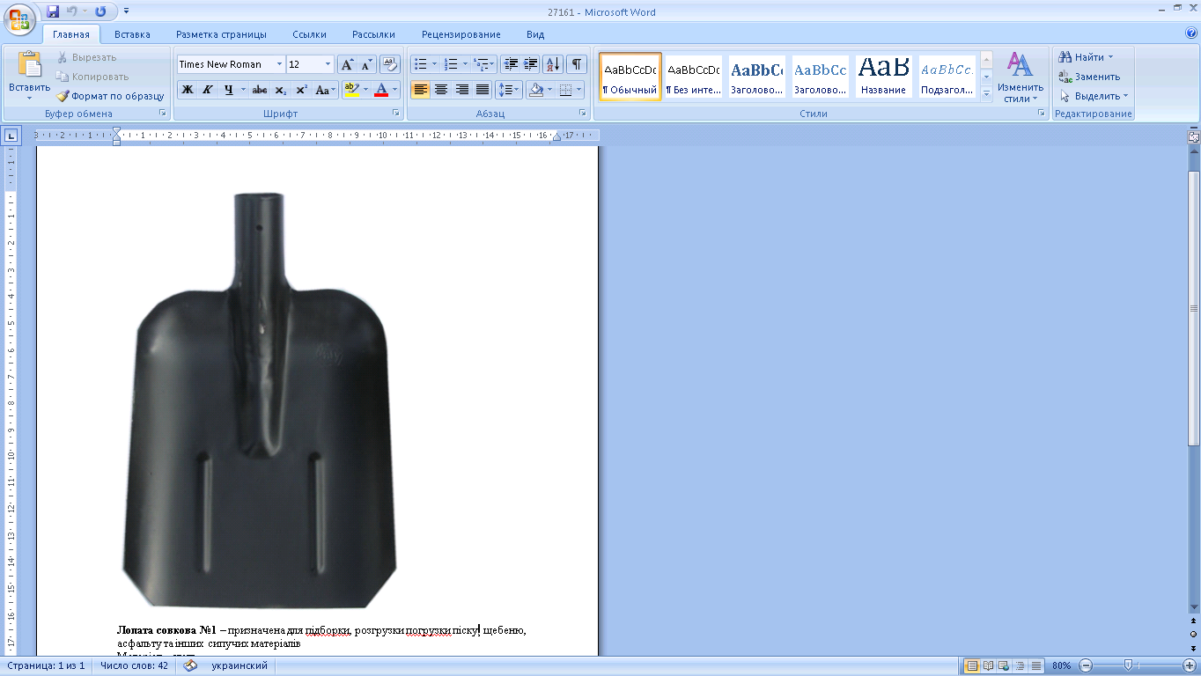The image size is (1201, 676).
Task: Shrink font size with smaller A icon
Action: (x=367, y=64)
